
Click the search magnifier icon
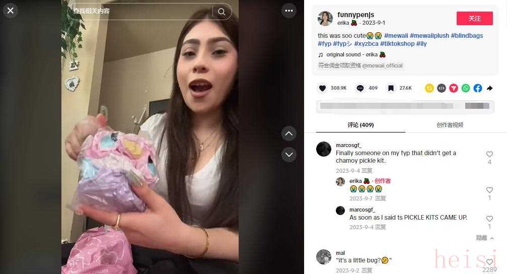click(222, 12)
